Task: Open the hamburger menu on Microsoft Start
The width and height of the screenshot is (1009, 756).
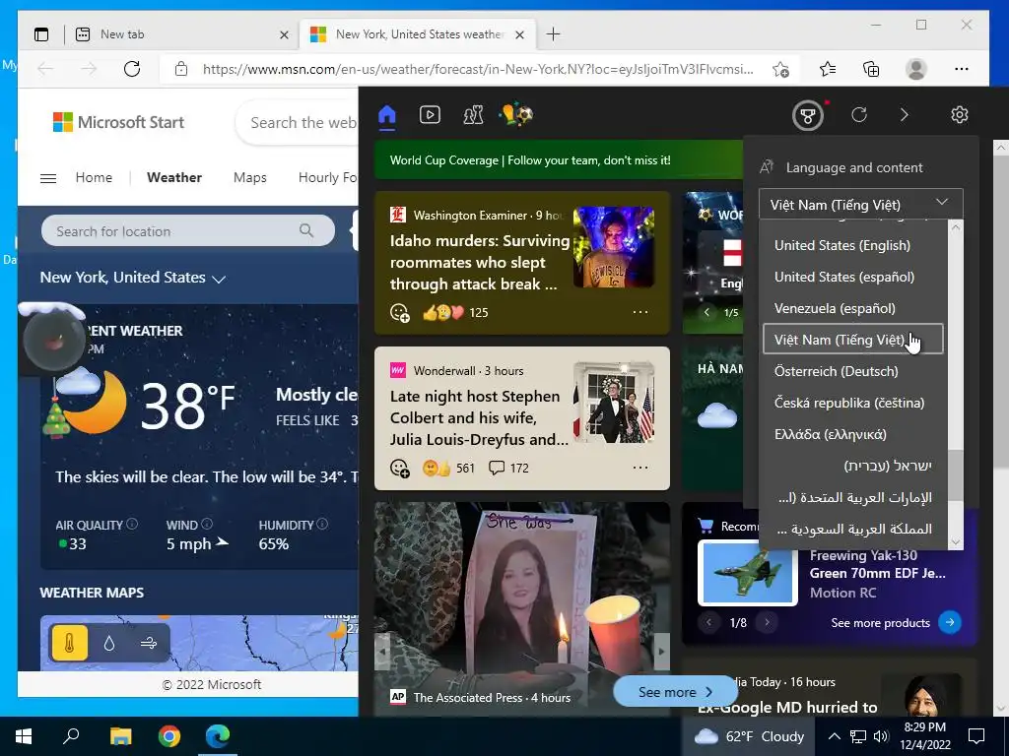Action: click(48, 178)
